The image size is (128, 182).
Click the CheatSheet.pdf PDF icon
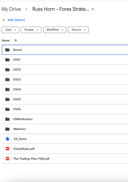(7, 149)
